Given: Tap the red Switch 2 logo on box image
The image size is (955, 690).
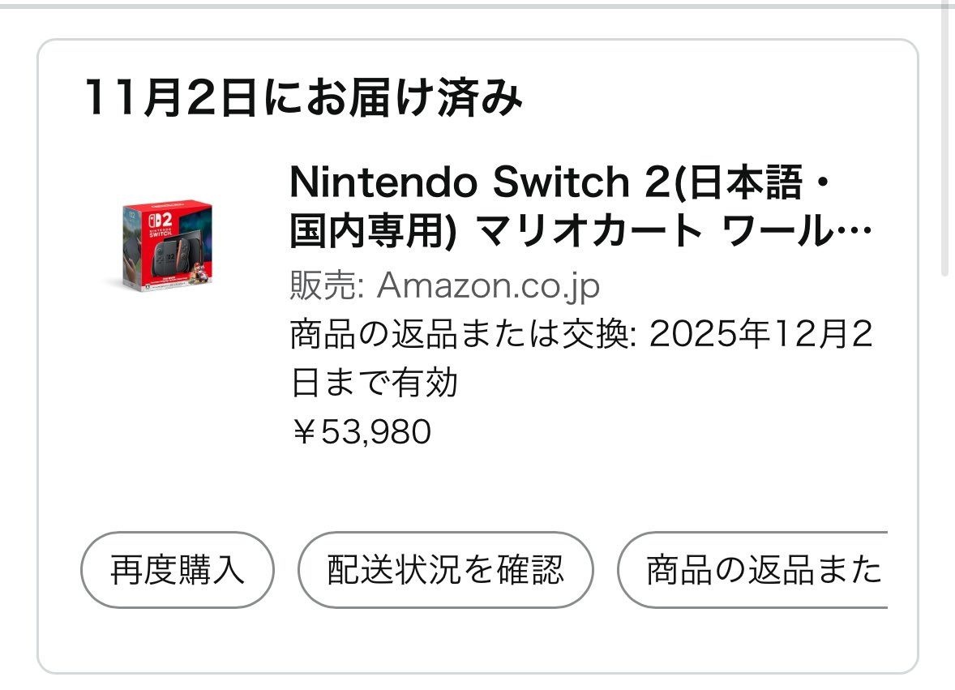Looking at the screenshot, I should (x=157, y=220).
